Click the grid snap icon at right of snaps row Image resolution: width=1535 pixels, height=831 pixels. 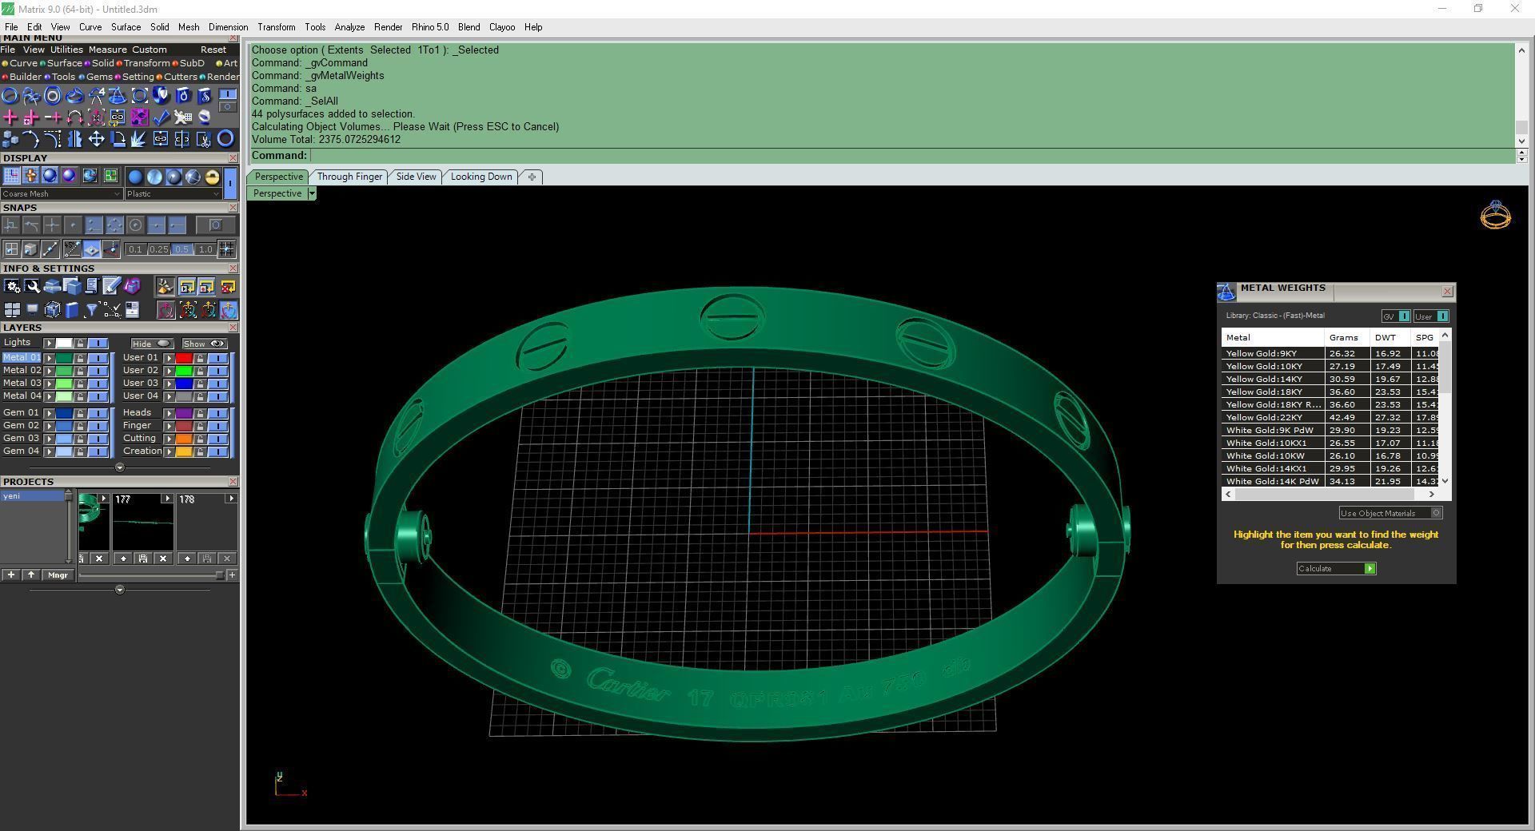226,249
